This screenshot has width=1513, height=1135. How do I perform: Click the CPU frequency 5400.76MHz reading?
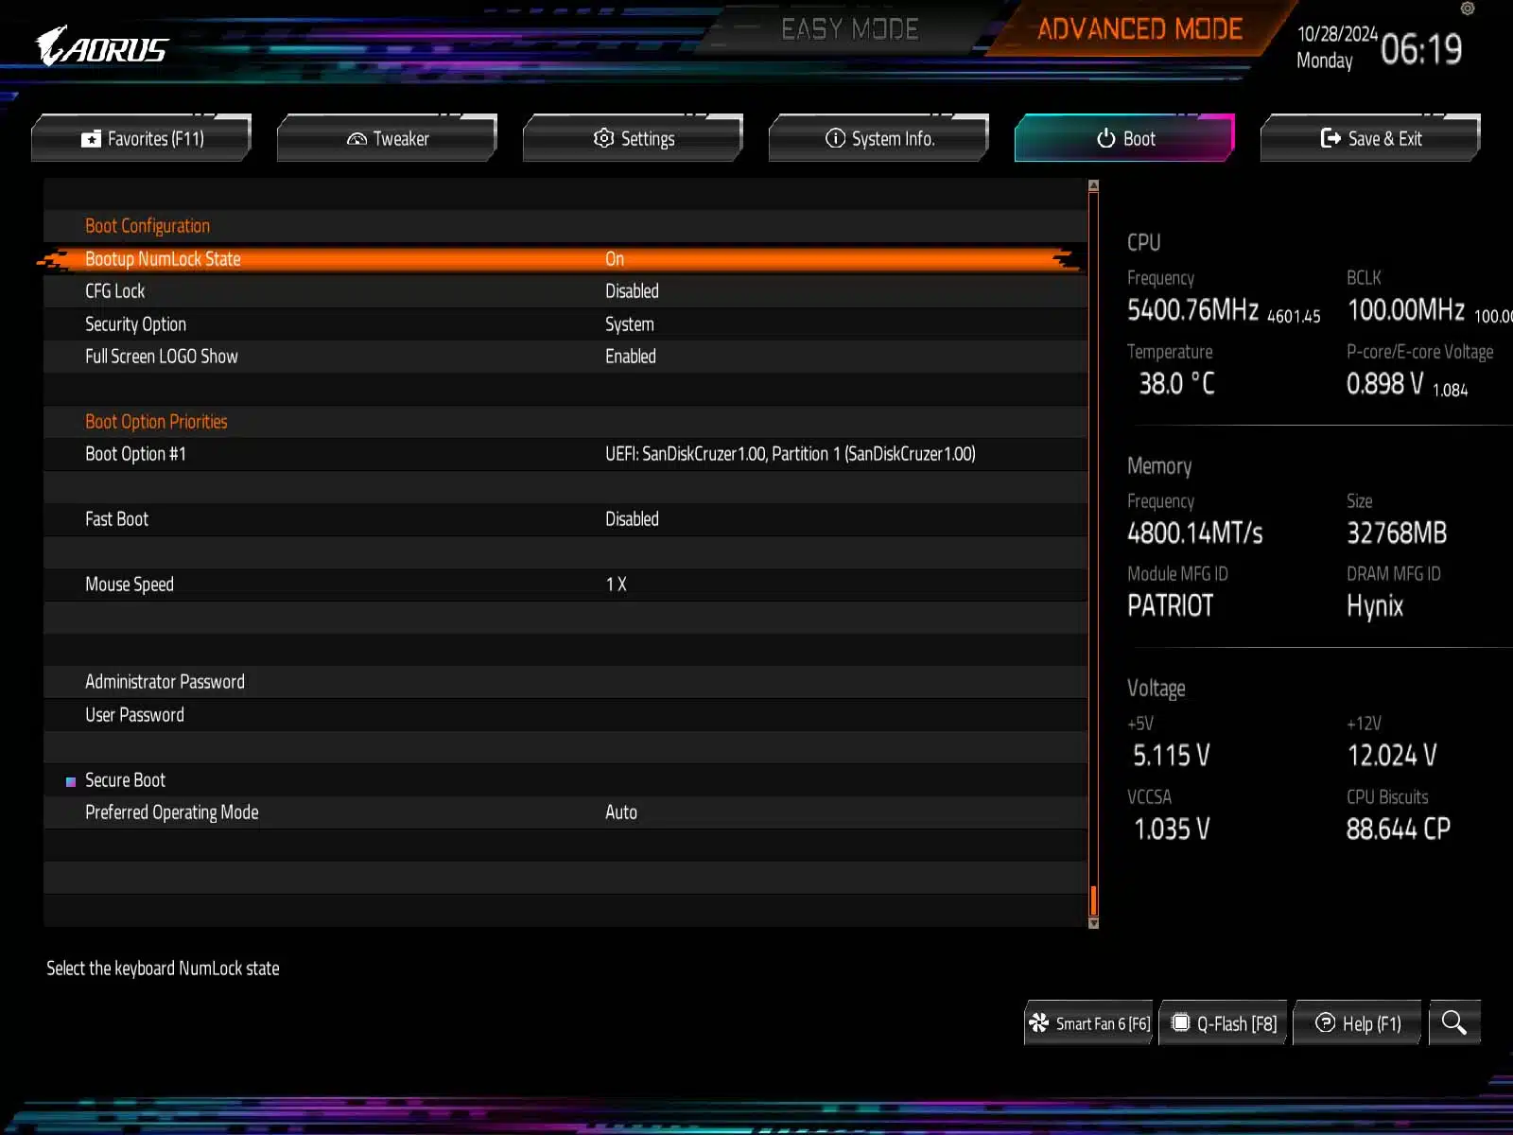pos(1193,310)
